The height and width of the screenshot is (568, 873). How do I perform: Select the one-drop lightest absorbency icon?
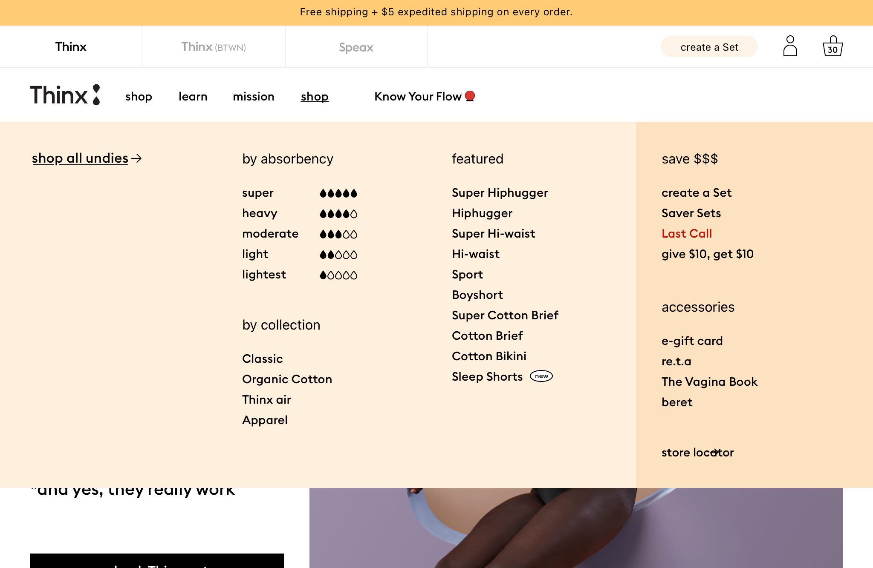click(338, 275)
